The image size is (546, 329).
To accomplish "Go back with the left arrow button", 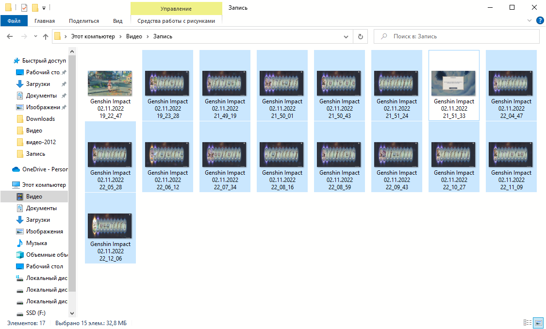I will [x=10, y=36].
